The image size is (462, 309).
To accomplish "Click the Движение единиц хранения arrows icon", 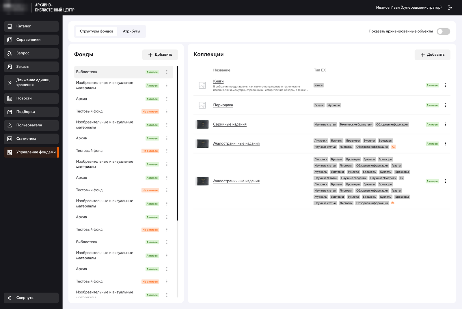I will pos(10,83).
